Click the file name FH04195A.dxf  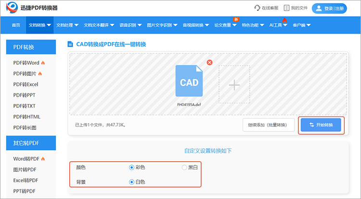pos(189,105)
